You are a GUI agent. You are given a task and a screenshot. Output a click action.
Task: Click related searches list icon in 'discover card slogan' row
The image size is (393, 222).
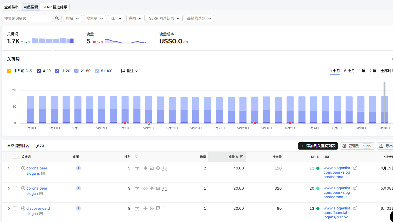click(164, 208)
